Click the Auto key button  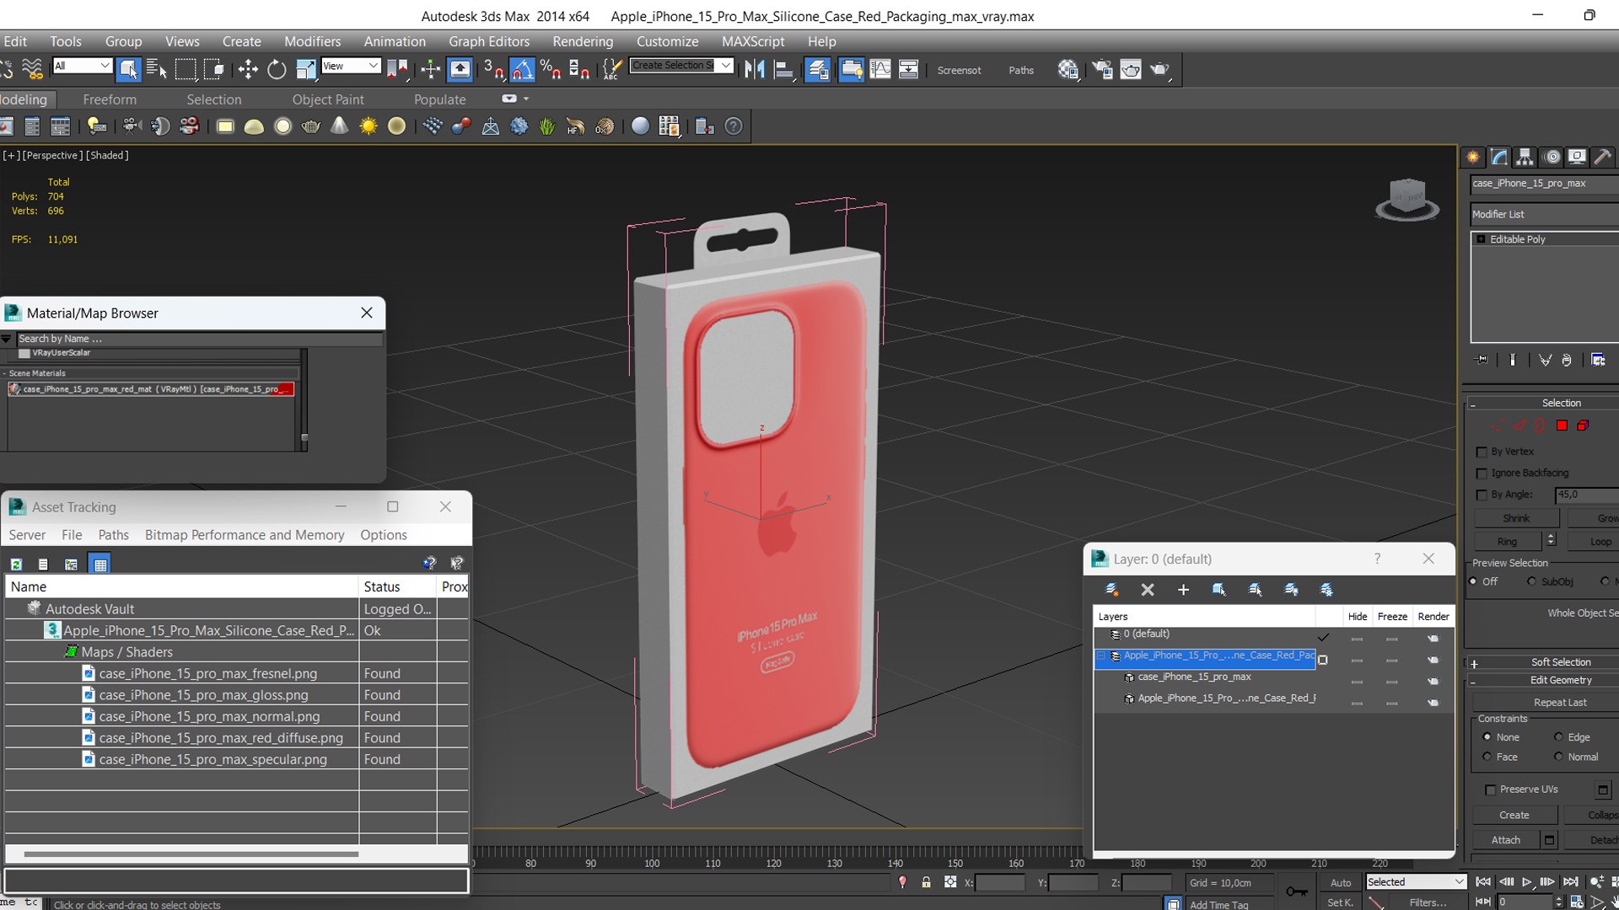click(1341, 882)
